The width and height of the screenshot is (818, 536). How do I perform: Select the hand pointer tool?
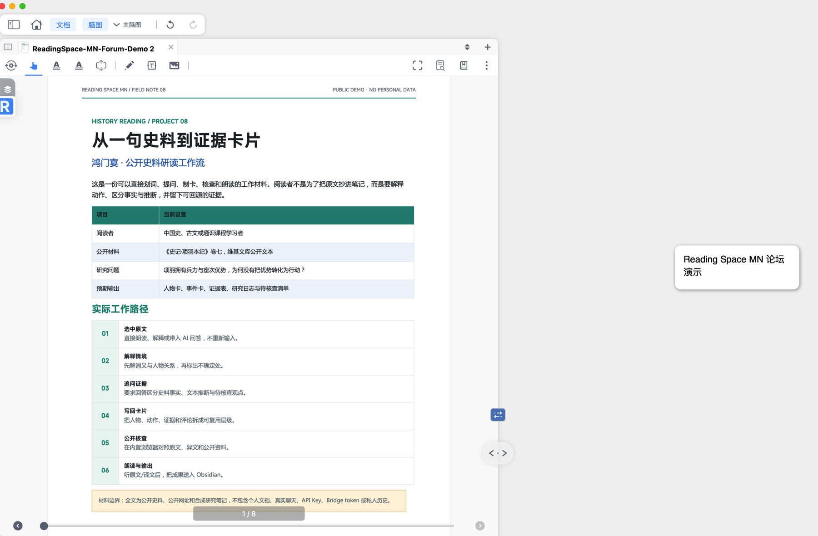coord(34,66)
